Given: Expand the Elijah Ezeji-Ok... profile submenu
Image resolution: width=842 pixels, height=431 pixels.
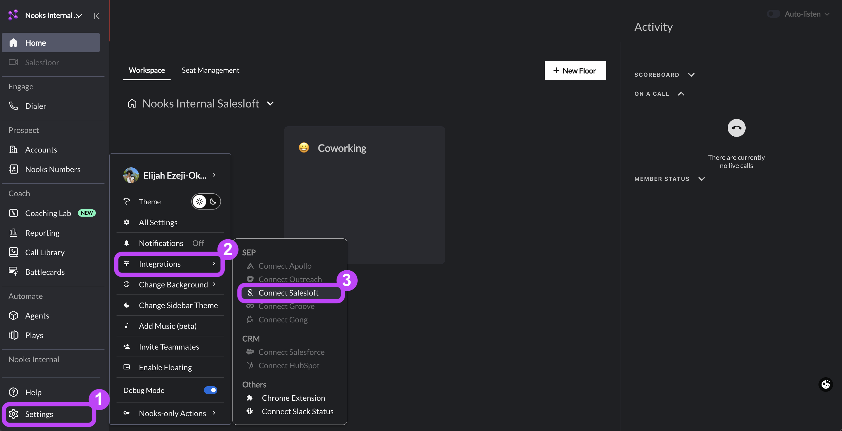Looking at the screenshot, I should tap(214, 175).
